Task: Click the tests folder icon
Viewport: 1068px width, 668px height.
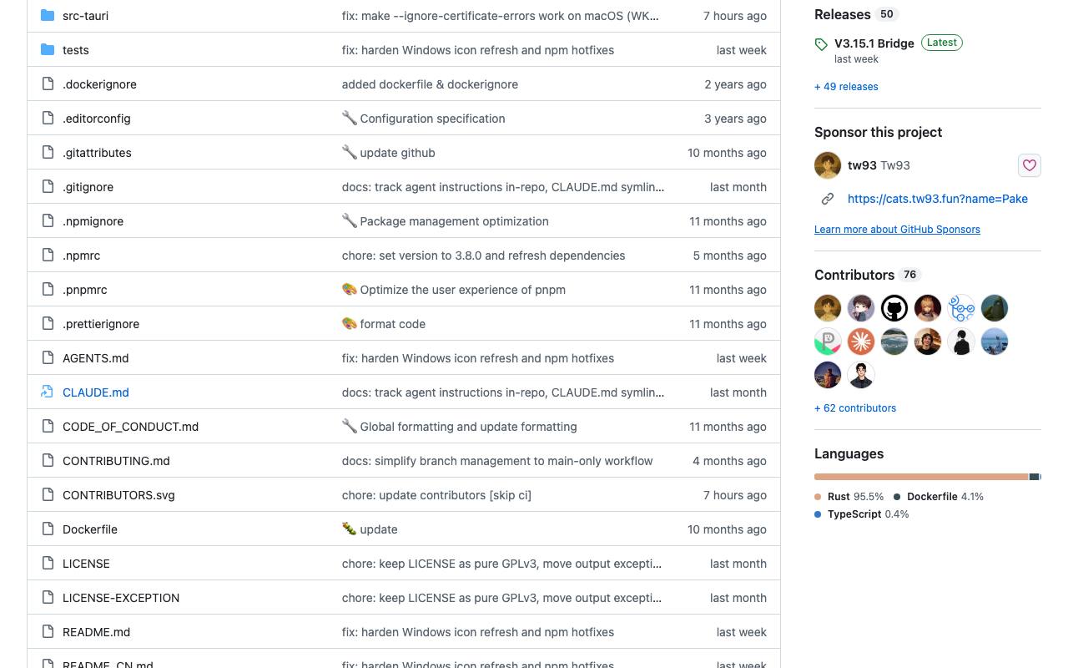Action: [x=48, y=50]
